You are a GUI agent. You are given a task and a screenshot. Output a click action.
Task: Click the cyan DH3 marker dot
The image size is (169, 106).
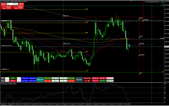139,37
